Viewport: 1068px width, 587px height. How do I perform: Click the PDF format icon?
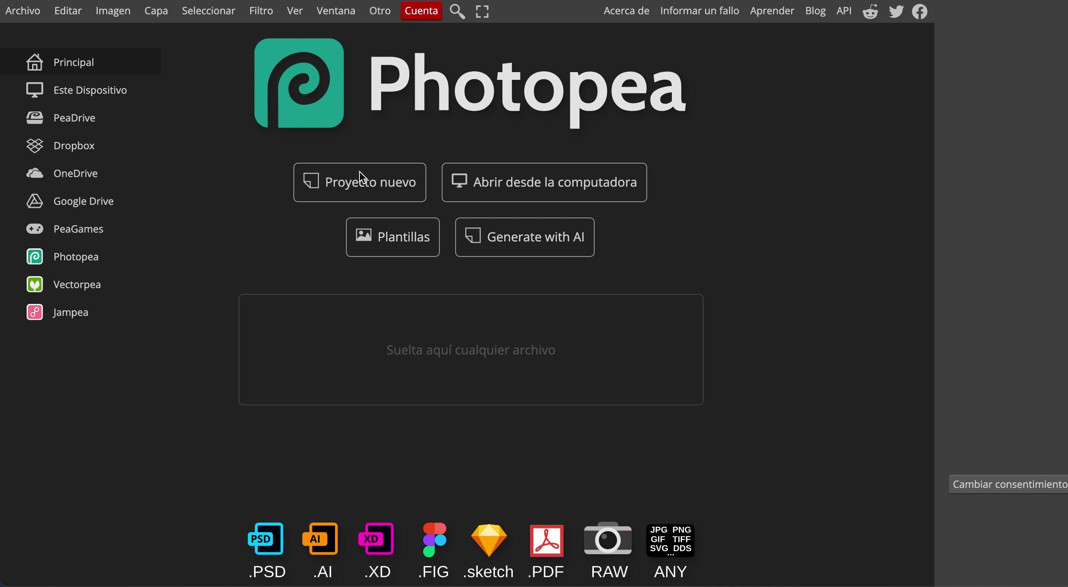pos(546,541)
